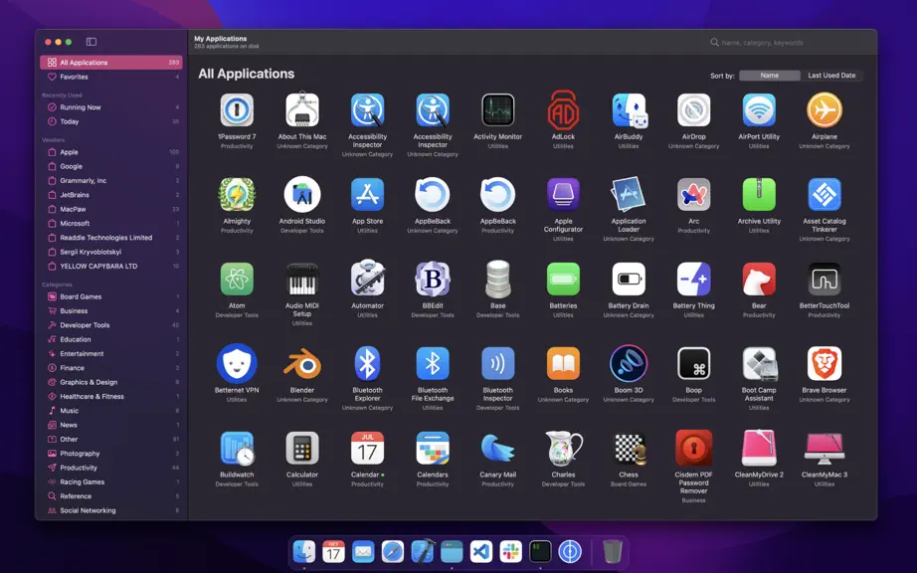
Task: Open the Social Networking category
Action: pyautogui.click(x=111, y=510)
